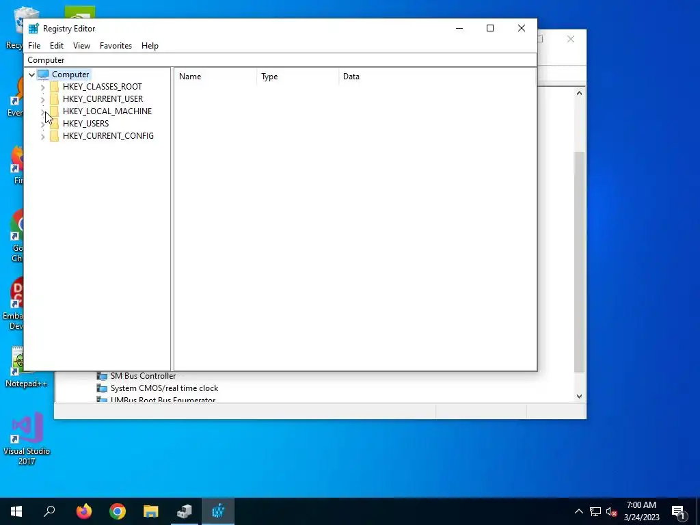Click Device Manager scrollbar down arrow

[x=579, y=396]
